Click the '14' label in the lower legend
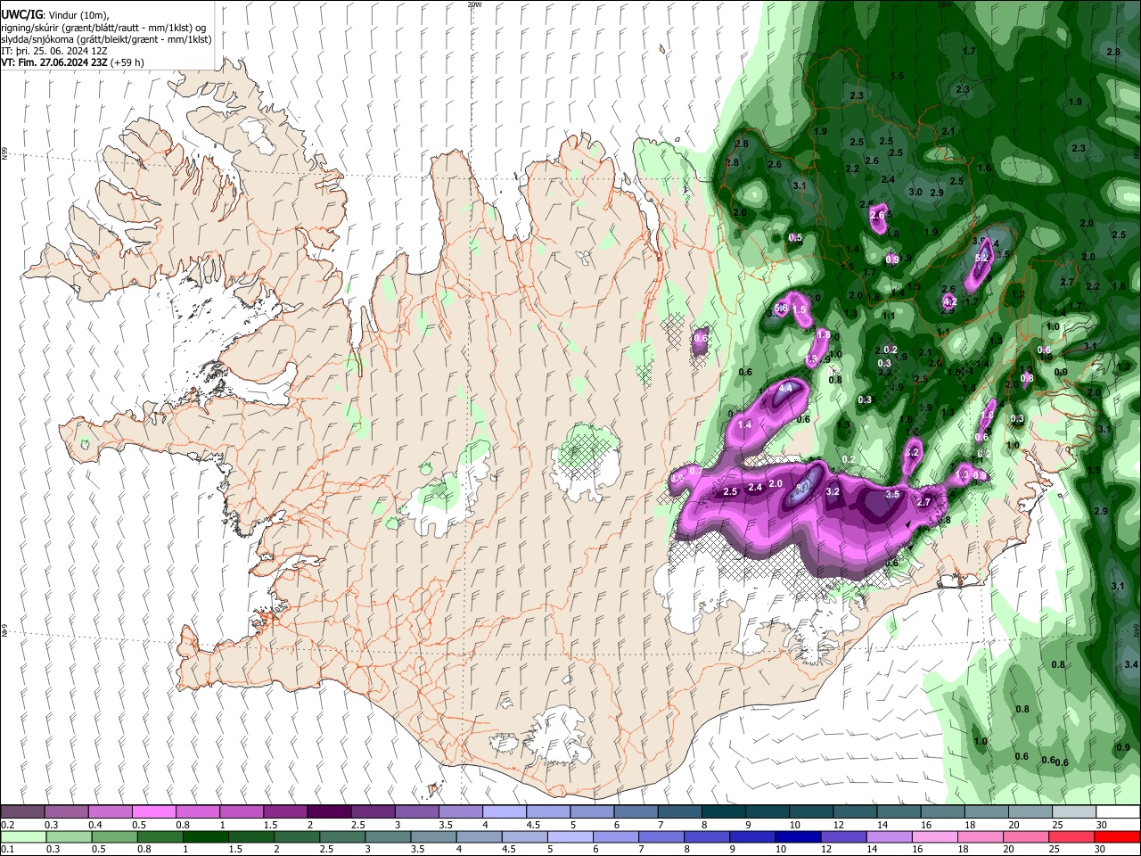The height and width of the screenshot is (856, 1141). point(872,850)
